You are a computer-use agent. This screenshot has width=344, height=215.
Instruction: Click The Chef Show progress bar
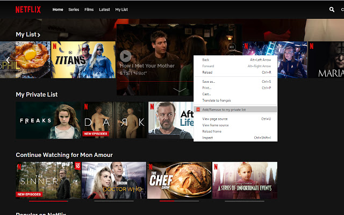point(179,201)
